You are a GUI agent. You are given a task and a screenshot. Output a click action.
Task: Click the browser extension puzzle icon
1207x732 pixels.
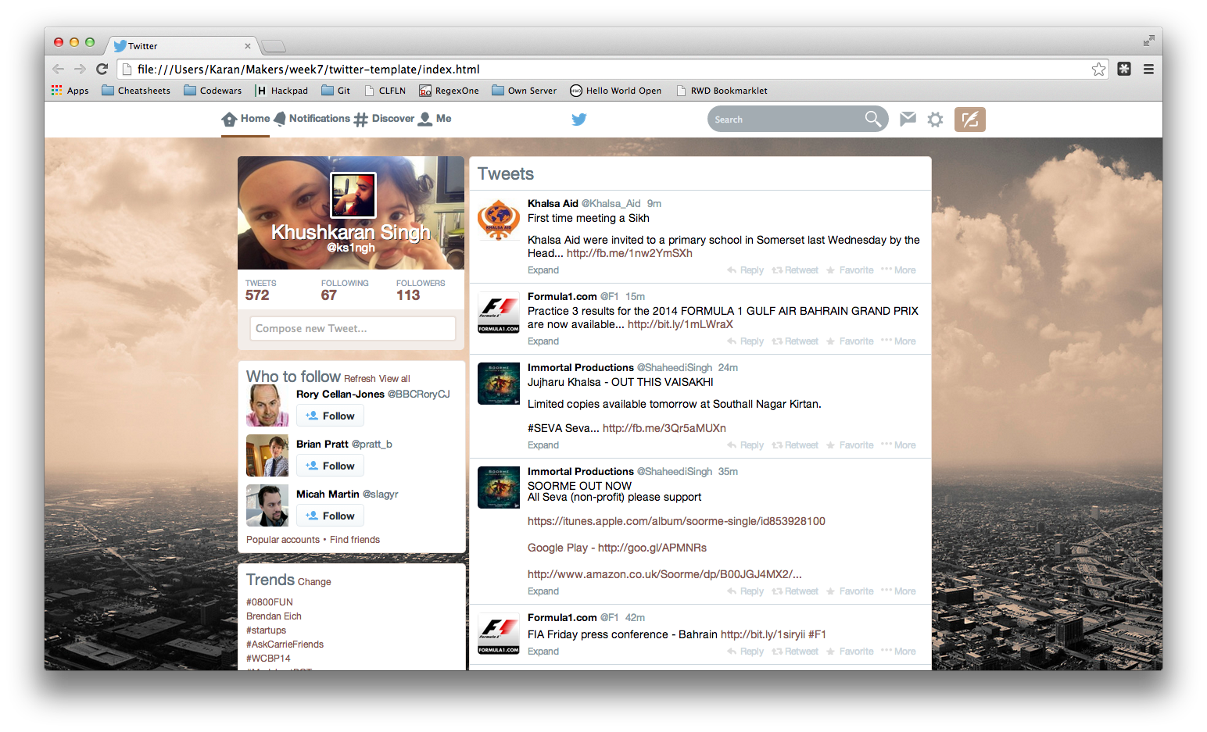[1124, 69]
